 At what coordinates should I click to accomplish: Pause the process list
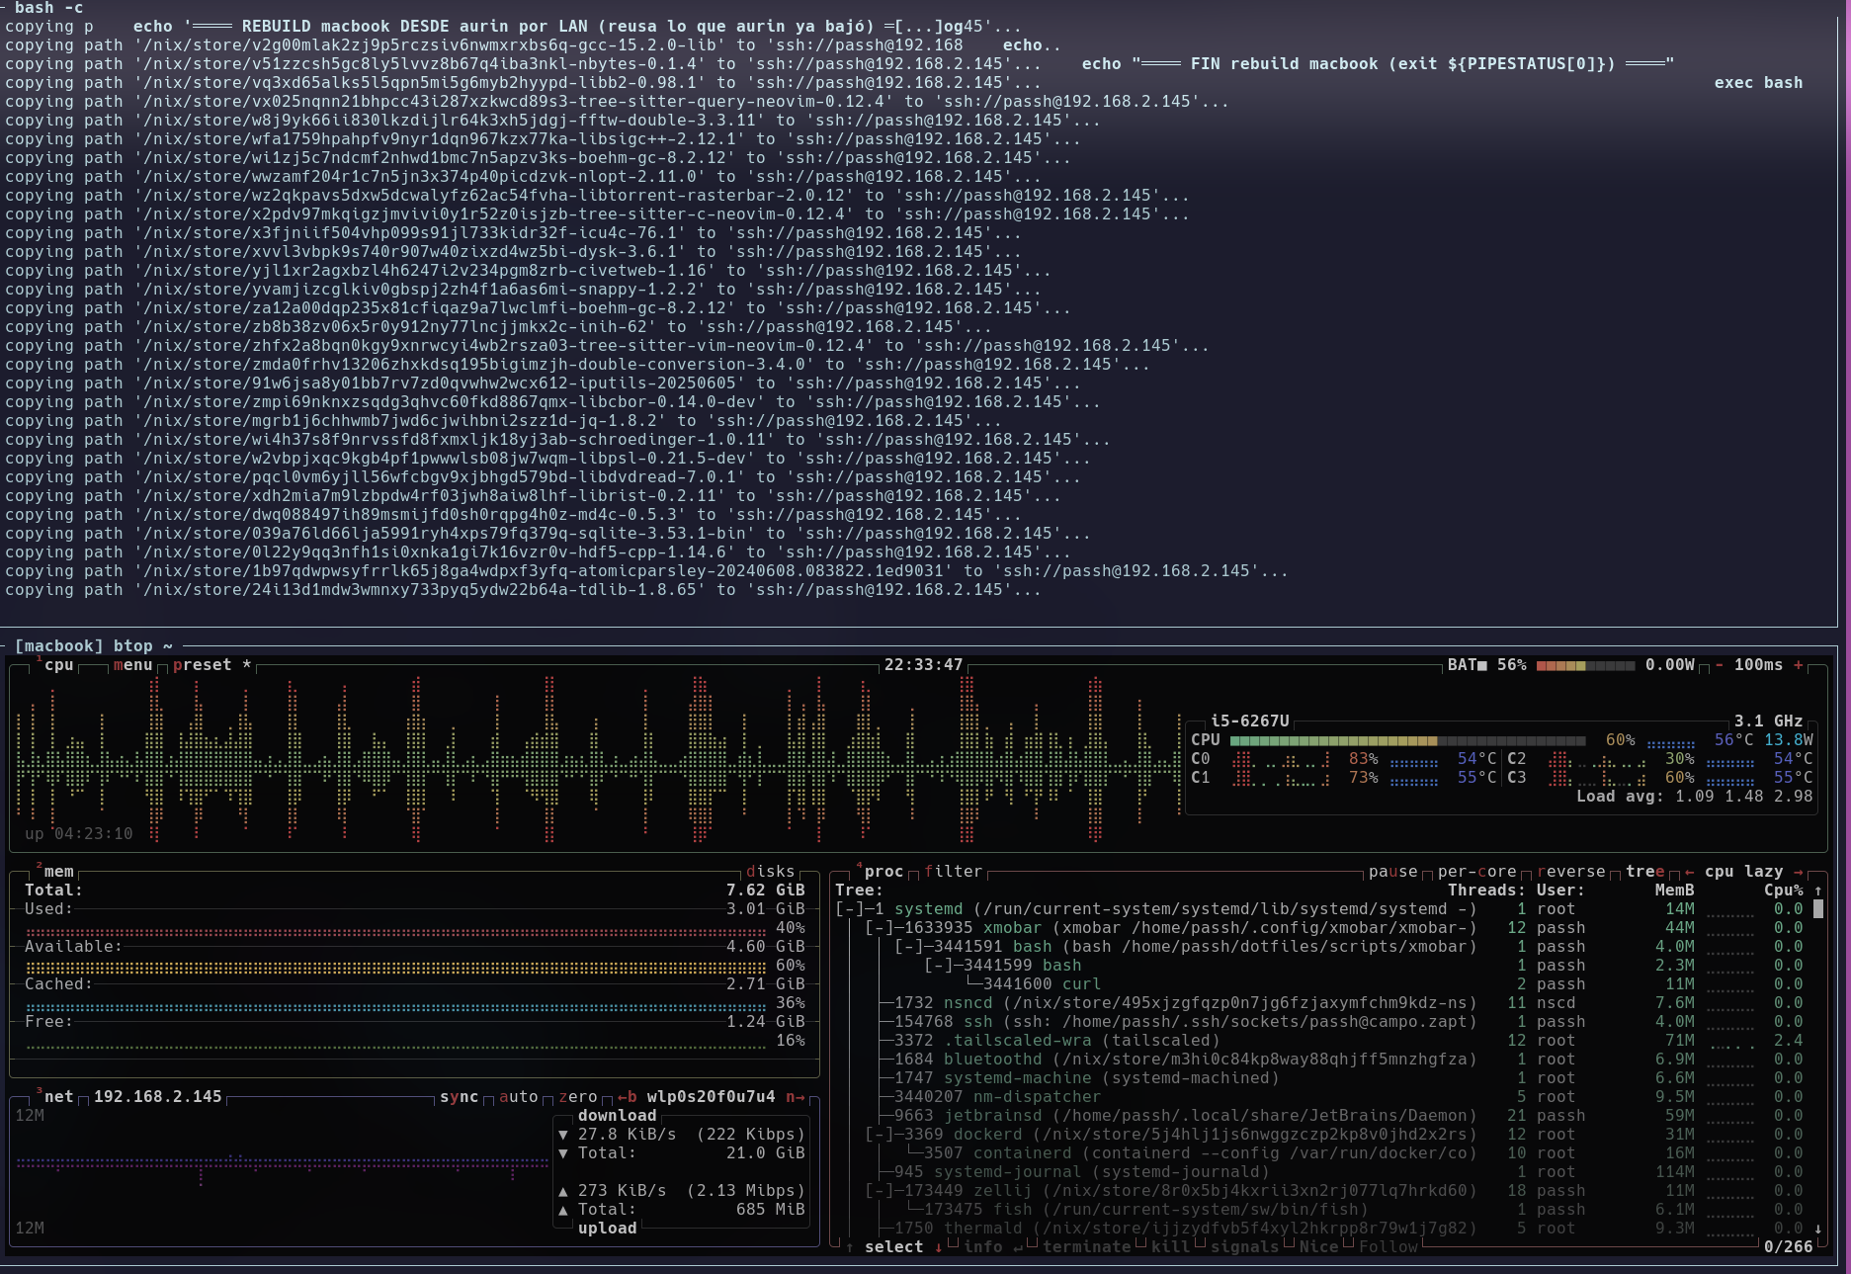(x=1392, y=872)
